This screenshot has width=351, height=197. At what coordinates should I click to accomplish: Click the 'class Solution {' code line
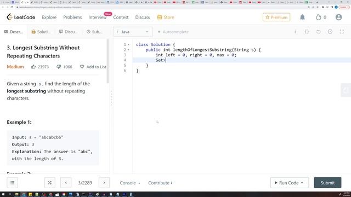[x=155, y=45]
